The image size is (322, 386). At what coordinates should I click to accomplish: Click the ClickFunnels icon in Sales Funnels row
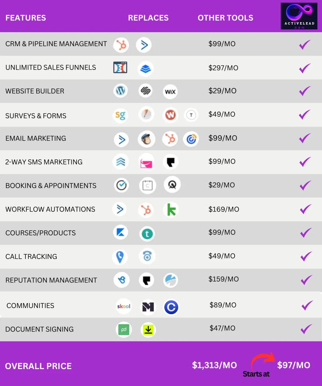tap(120, 68)
